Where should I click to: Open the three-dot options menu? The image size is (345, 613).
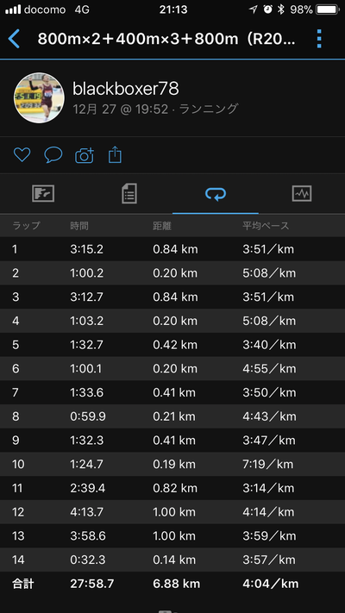pyautogui.click(x=319, y=39)
